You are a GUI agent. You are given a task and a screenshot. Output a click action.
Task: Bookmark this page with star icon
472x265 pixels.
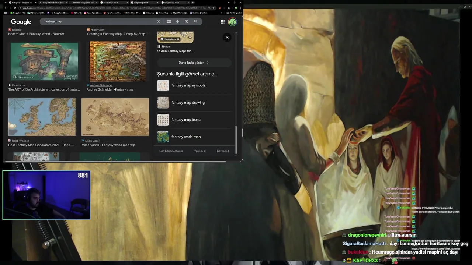(x=214, y=8)
